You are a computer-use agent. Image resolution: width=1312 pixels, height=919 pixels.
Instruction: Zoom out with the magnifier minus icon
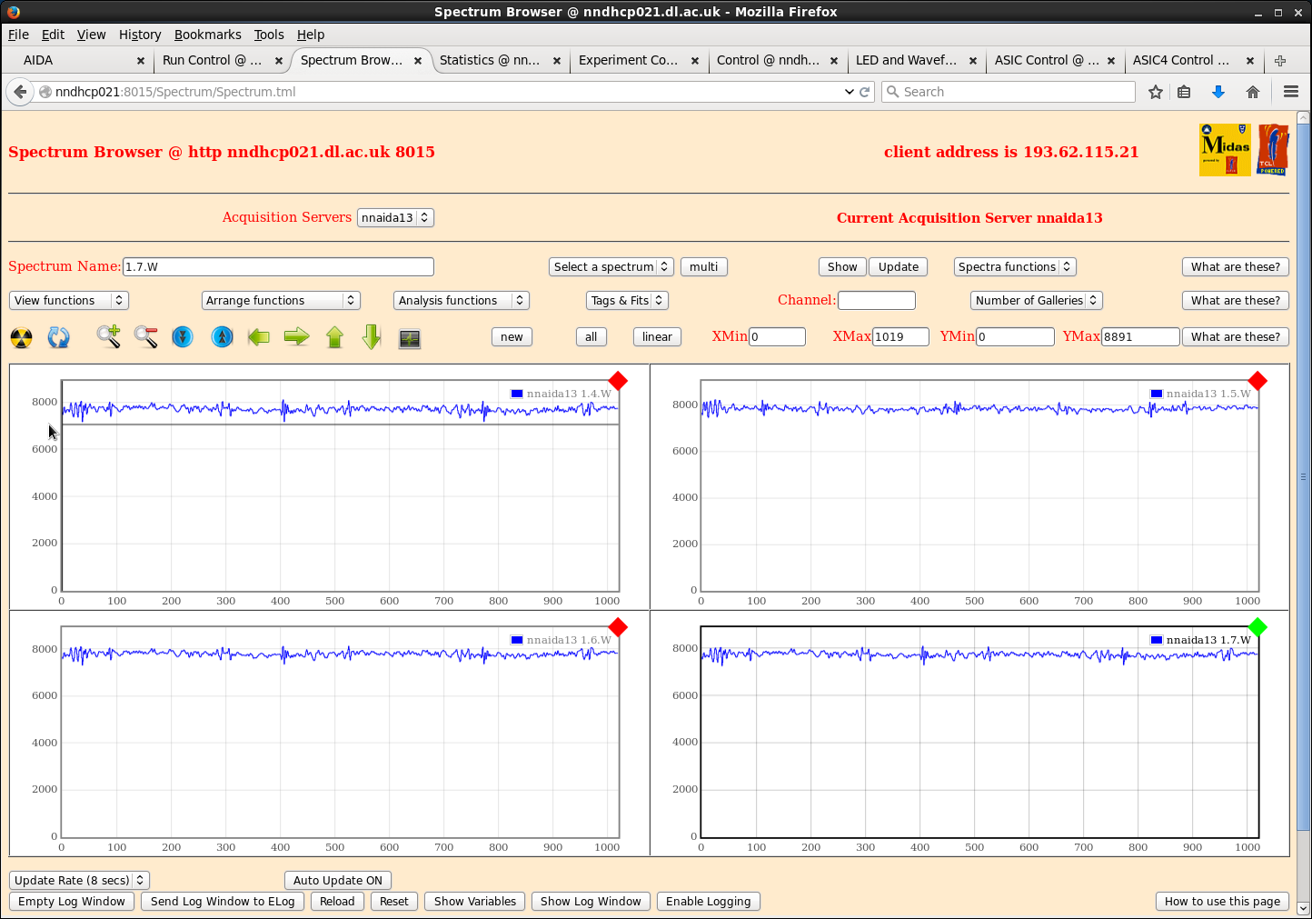tap(145, 337)
